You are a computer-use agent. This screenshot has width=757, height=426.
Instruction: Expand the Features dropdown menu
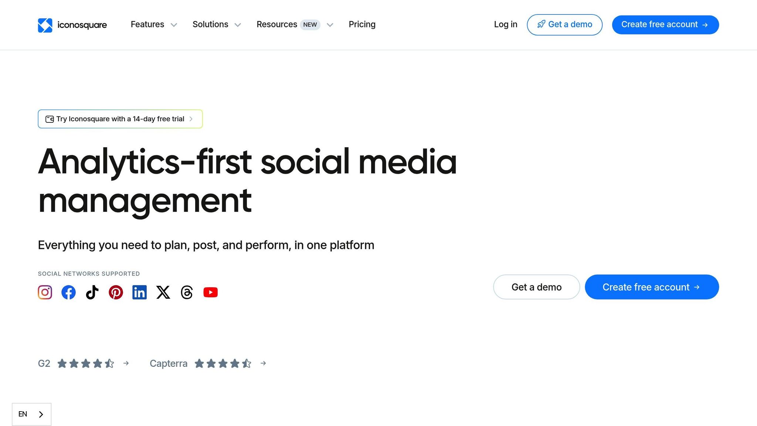(x=154, y=24)
